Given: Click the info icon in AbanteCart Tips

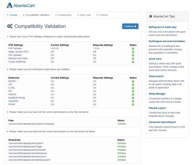Looking at the screenshot, I should 151,16.
